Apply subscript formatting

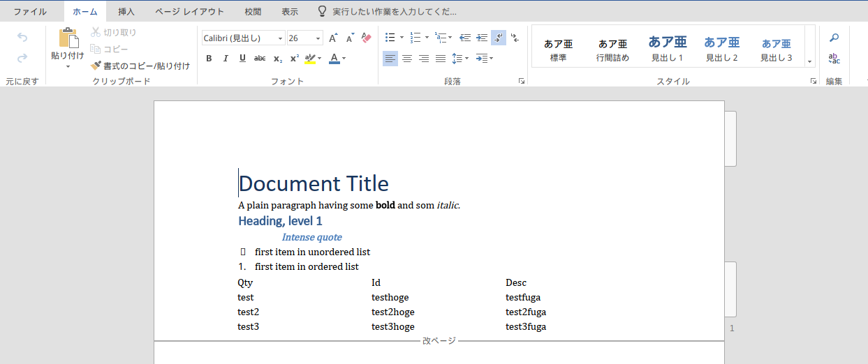[x=277, y=59]
